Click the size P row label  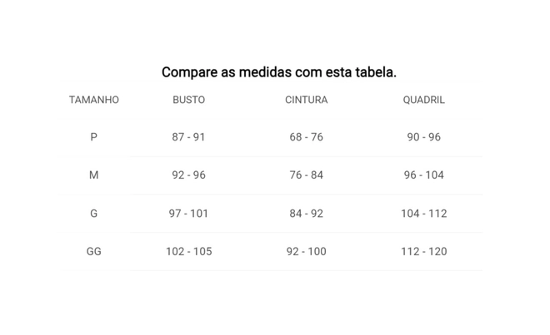(93, 137)
